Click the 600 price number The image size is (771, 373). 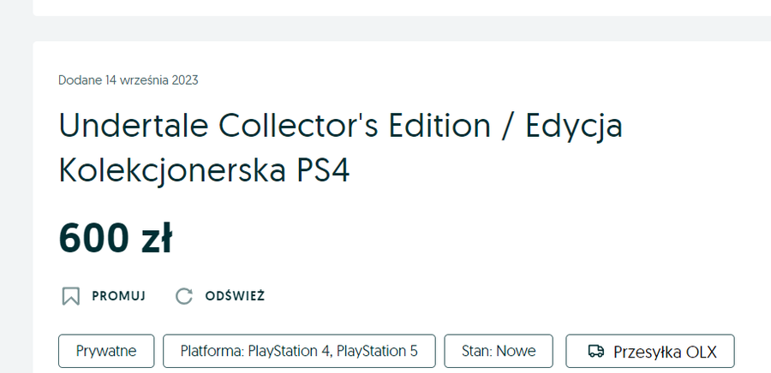92,238
